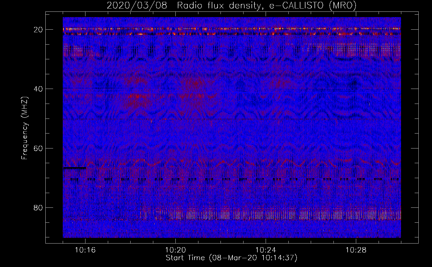432x267 pixels.
Task: Click the time tick label "10:16"
Action: [x=85, y=250]
